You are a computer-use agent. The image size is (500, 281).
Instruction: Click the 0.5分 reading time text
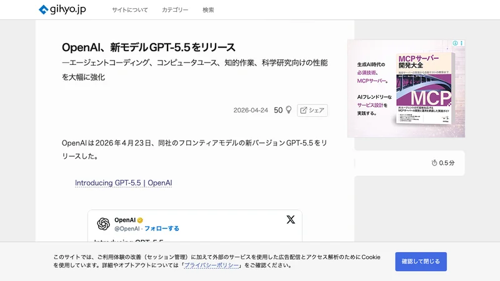(x=447, y=163)
